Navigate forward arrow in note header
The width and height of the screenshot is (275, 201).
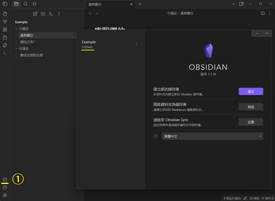tap(97, 13)
